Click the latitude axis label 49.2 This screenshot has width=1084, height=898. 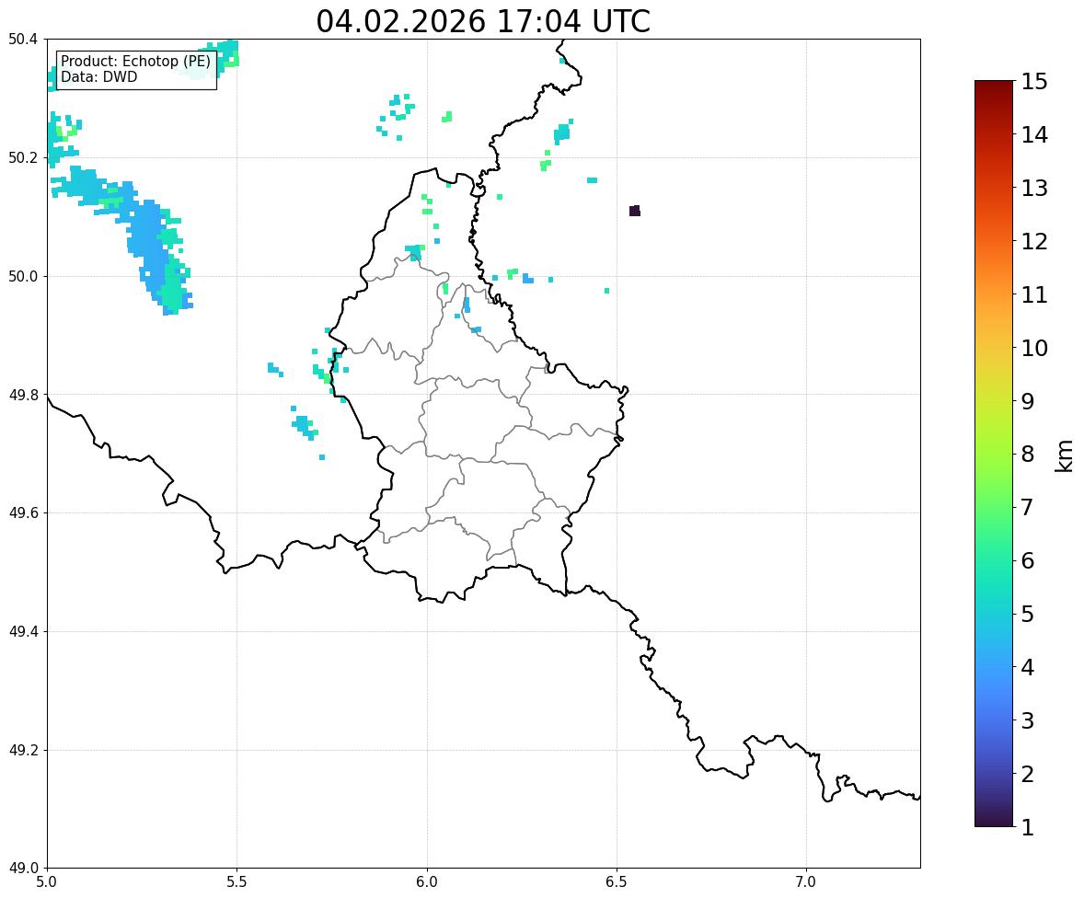(24, 750)
